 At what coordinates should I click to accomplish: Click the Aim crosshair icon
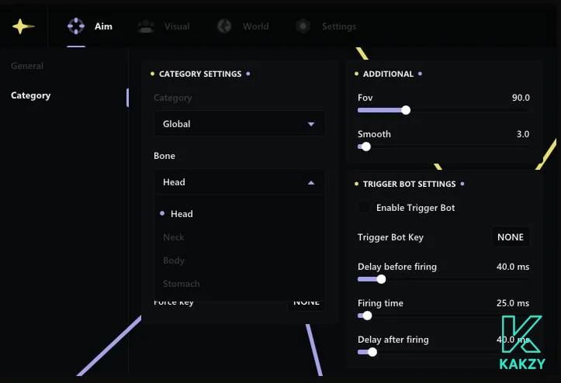click(x=76, y=26)
